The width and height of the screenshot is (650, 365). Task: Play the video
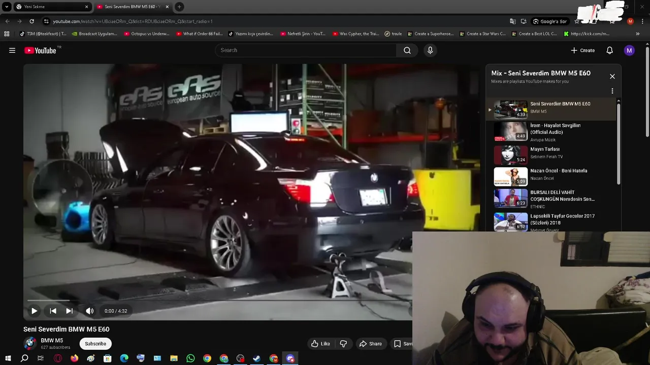tap(34, 311)
